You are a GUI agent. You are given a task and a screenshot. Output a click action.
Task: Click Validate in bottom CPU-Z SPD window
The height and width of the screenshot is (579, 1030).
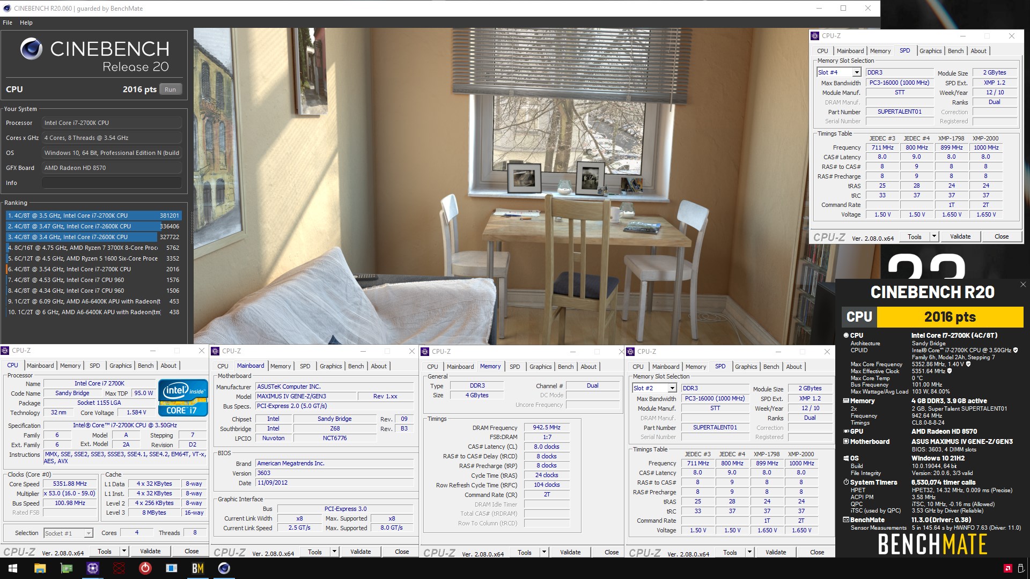776,552
